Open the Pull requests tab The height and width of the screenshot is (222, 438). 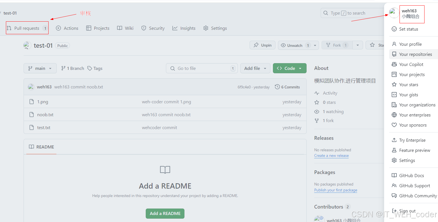click(x=27, y=28)
